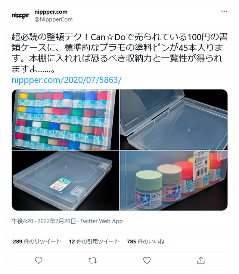239x274 pixels.
Task: Click the @NippperCom handle
Action: tap(53, 19)
